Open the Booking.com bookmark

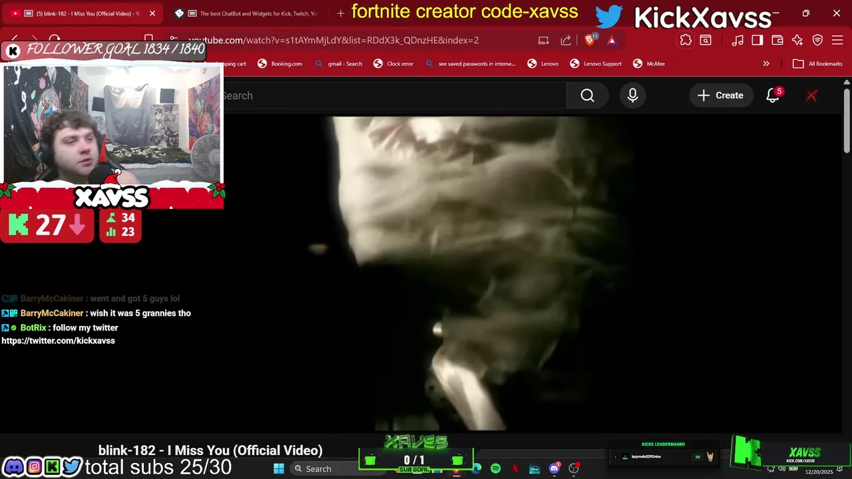coord(280,64)
